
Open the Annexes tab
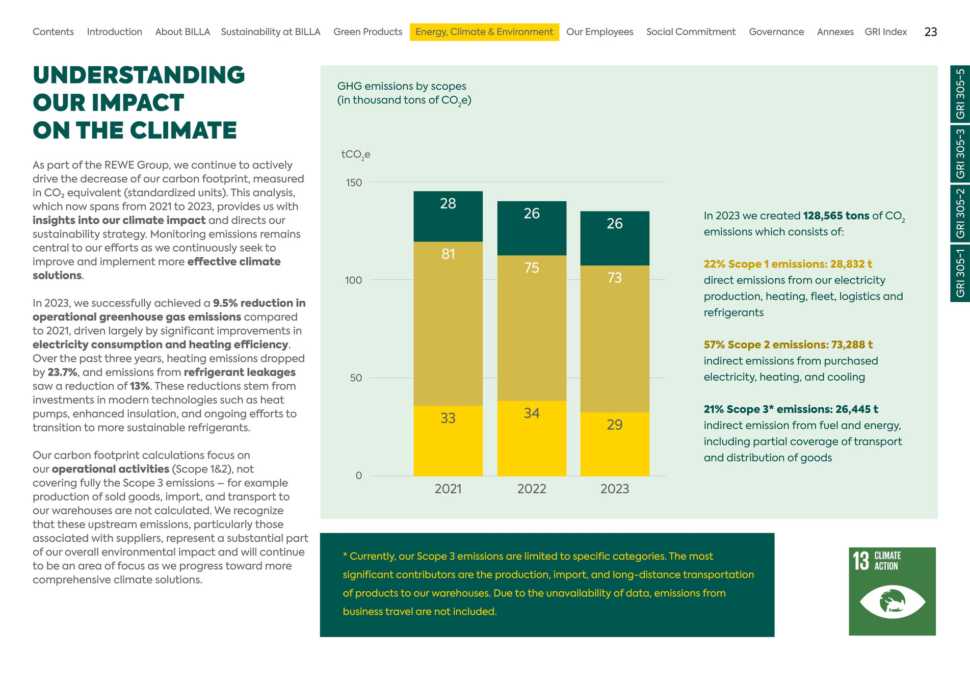click(835, 32)
